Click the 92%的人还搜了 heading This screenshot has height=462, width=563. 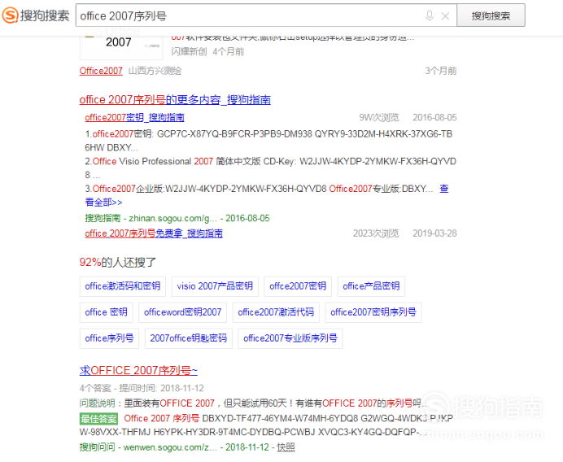coord(117,262)
